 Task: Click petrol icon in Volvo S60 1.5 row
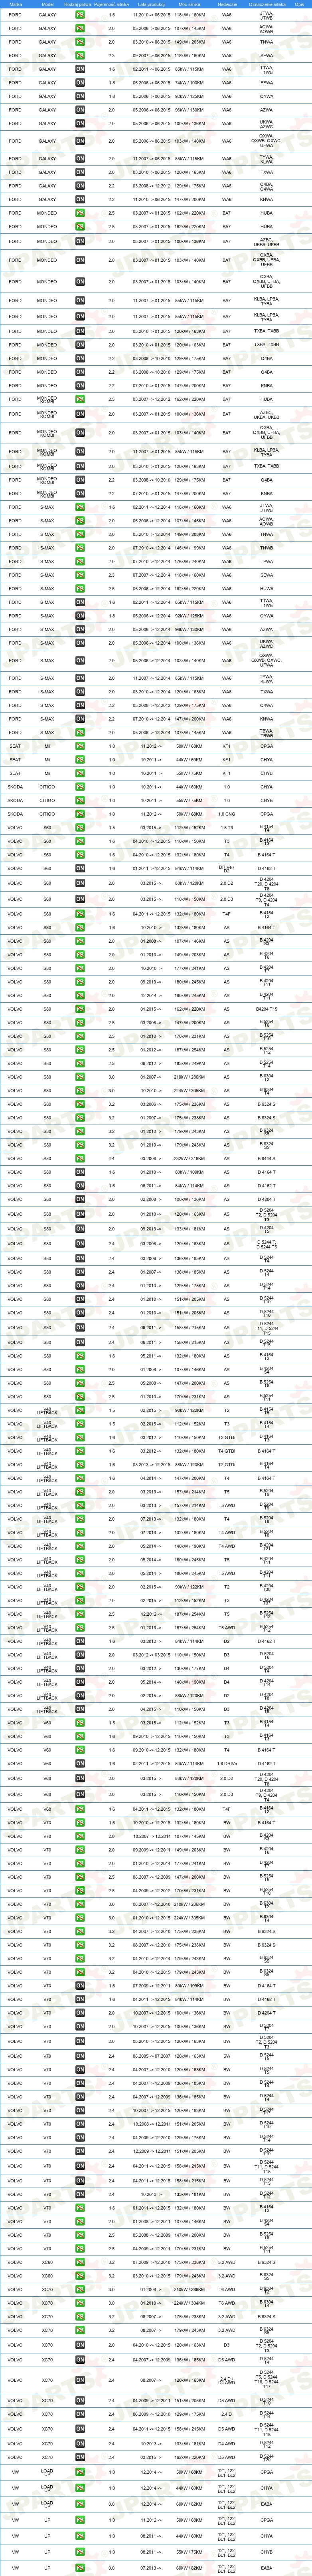point(81,828)
